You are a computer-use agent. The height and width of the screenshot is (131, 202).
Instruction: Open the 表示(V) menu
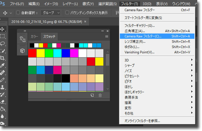[162, 4]
